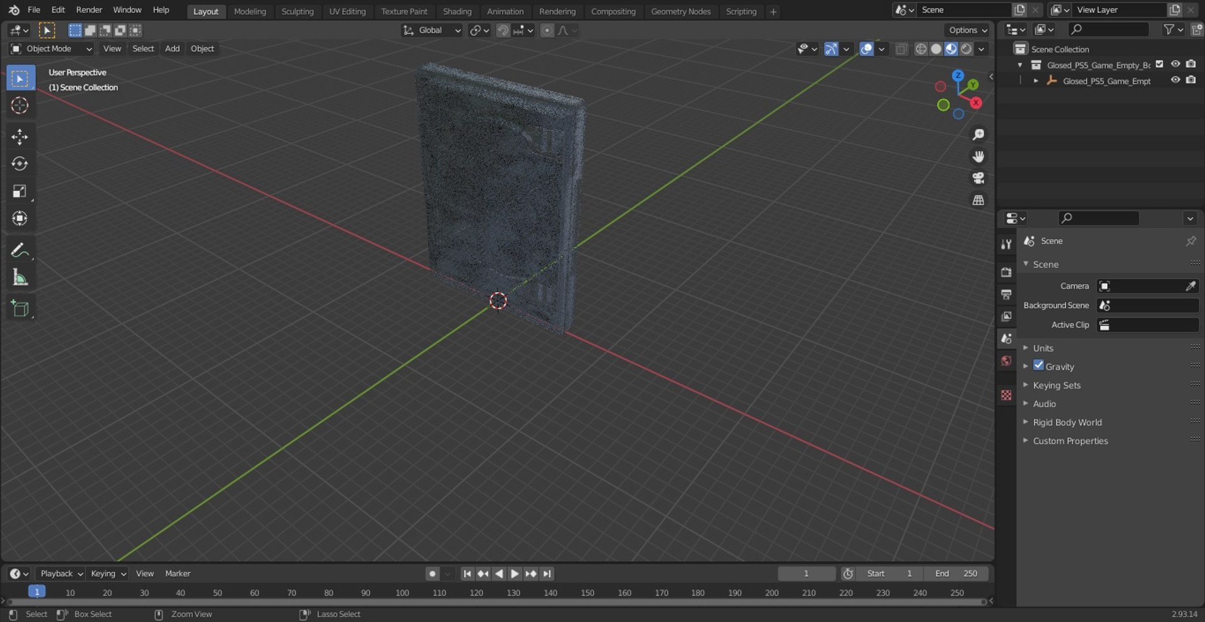The image size is (1205, 622).
Task: Toggle viewport overlays button
Action: click(x=867, y=49)
